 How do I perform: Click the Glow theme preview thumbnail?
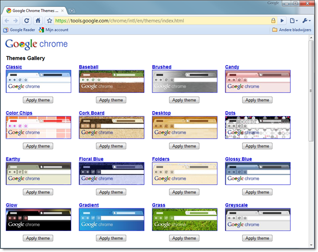click(x=39, y=219)
